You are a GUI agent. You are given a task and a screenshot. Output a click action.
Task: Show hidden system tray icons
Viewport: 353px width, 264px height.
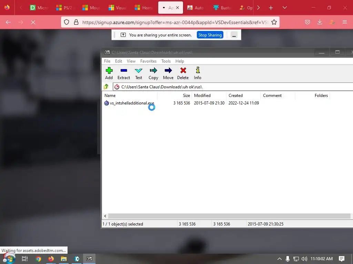click(279, 259)
